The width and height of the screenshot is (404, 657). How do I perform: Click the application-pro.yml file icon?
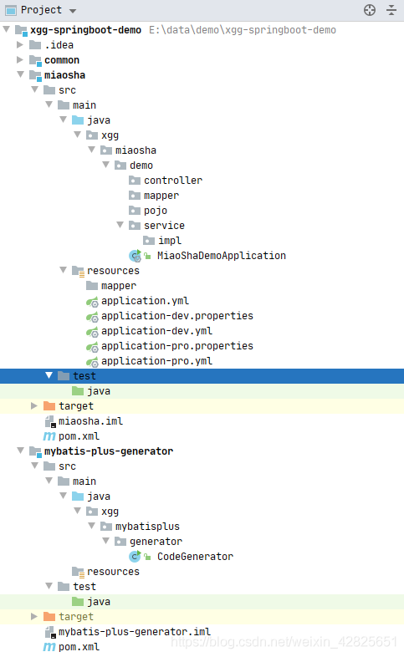tap(92, 362)
